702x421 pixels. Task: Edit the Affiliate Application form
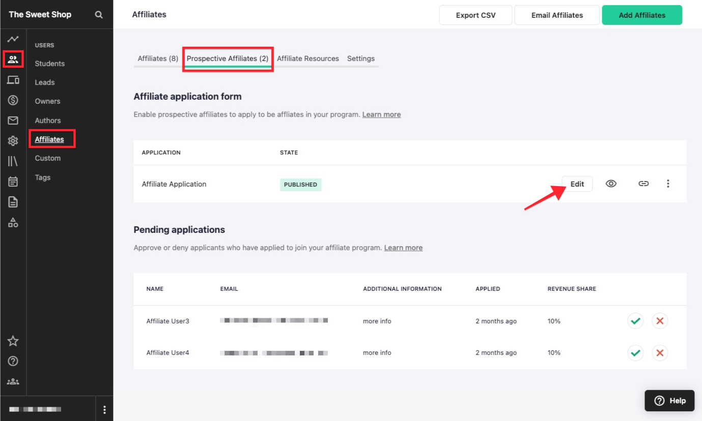pos(577,184)
